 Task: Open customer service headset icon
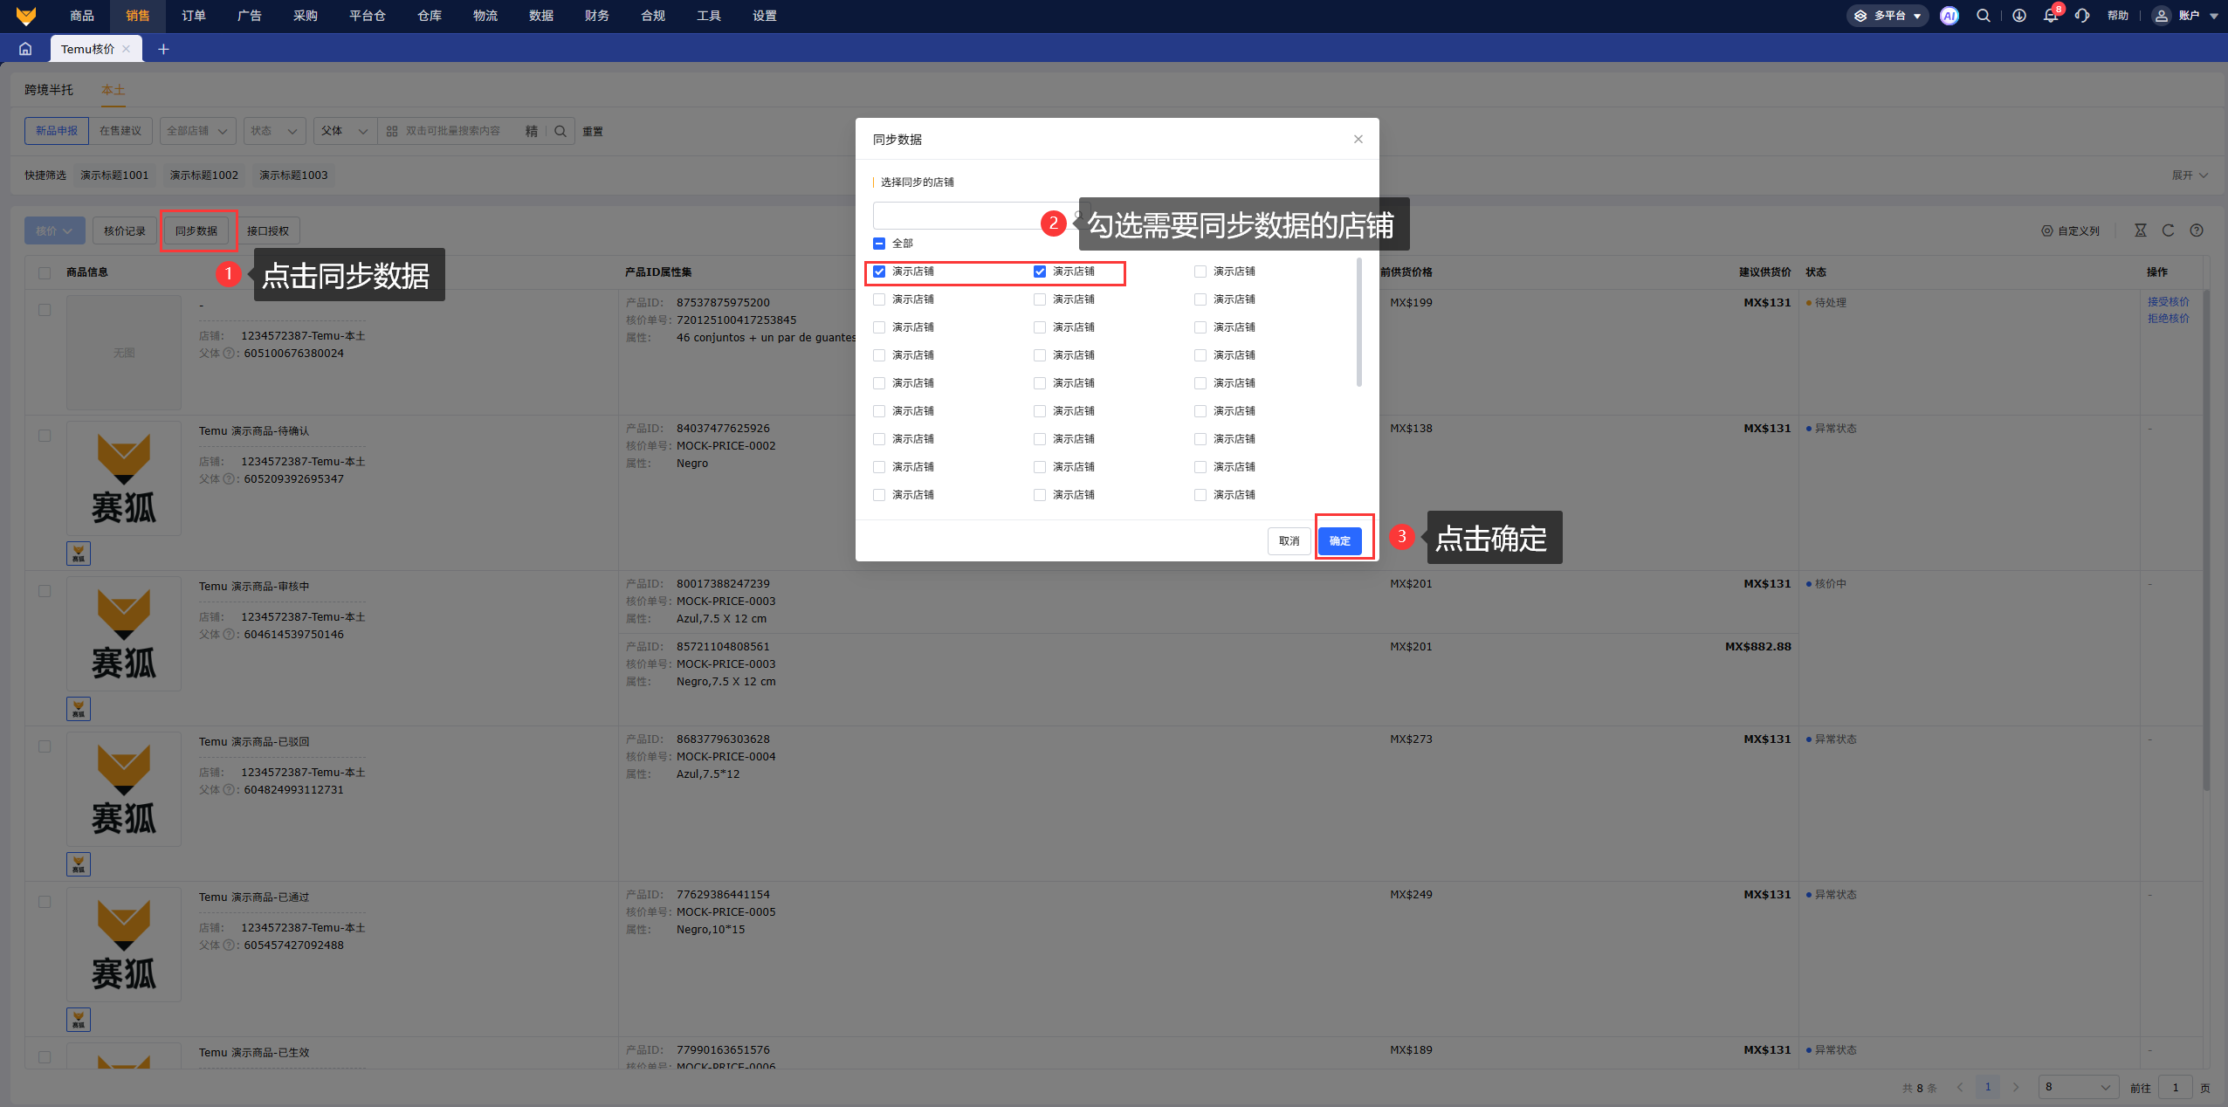point(2082,16)
